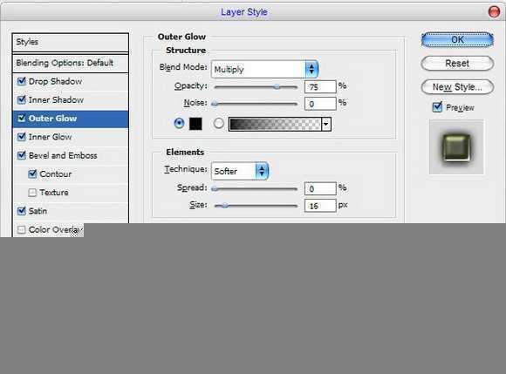Click the OK button
Viewport: 506px width, 374px height.
pos(457,39)
